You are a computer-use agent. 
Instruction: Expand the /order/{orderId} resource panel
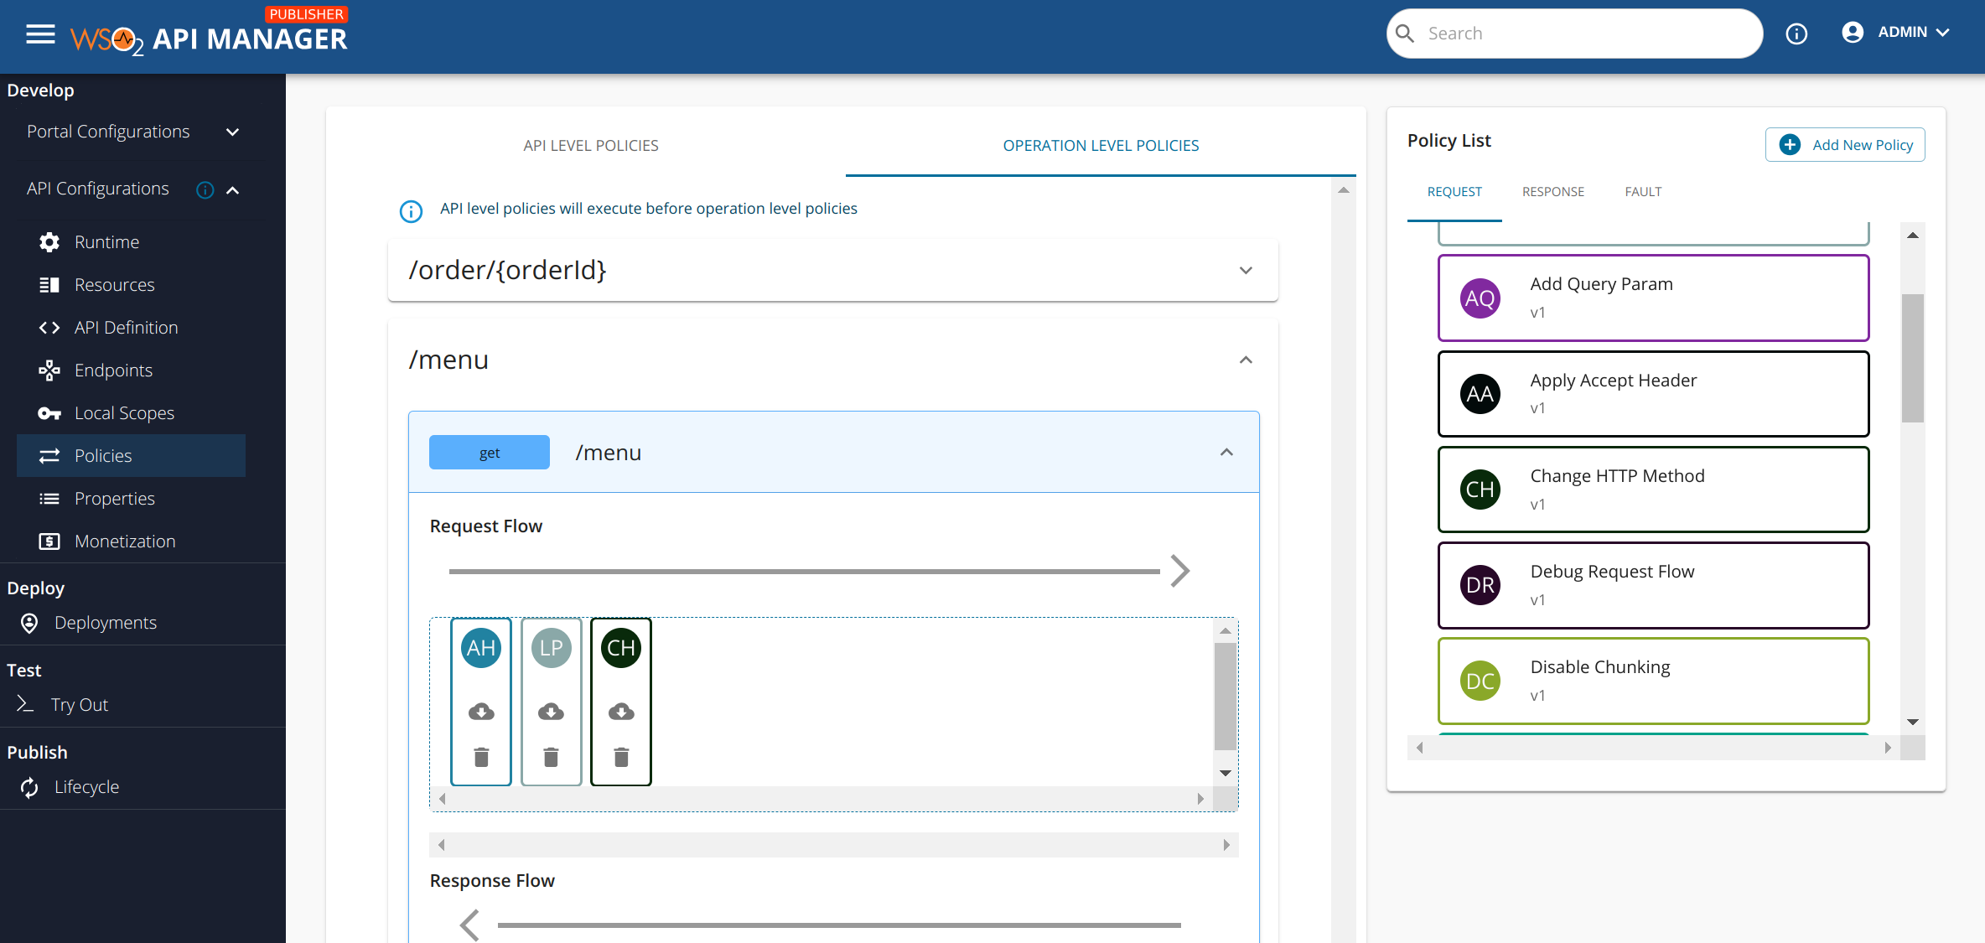pyautogui.click(x=1246, y=270)
